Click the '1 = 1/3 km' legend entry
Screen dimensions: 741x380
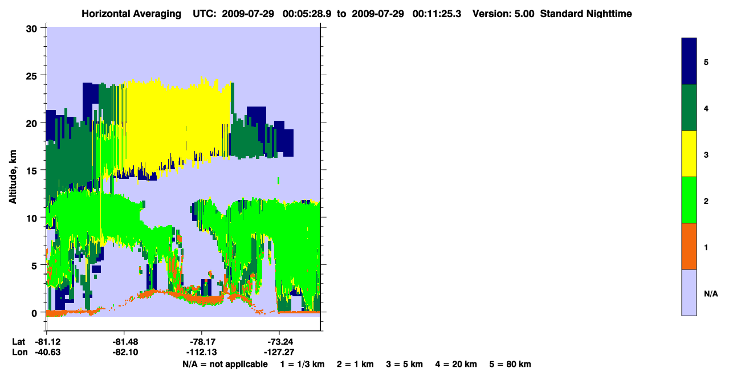point(302,364)
